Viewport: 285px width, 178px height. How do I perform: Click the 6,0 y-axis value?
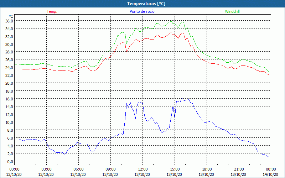point(10,138)
